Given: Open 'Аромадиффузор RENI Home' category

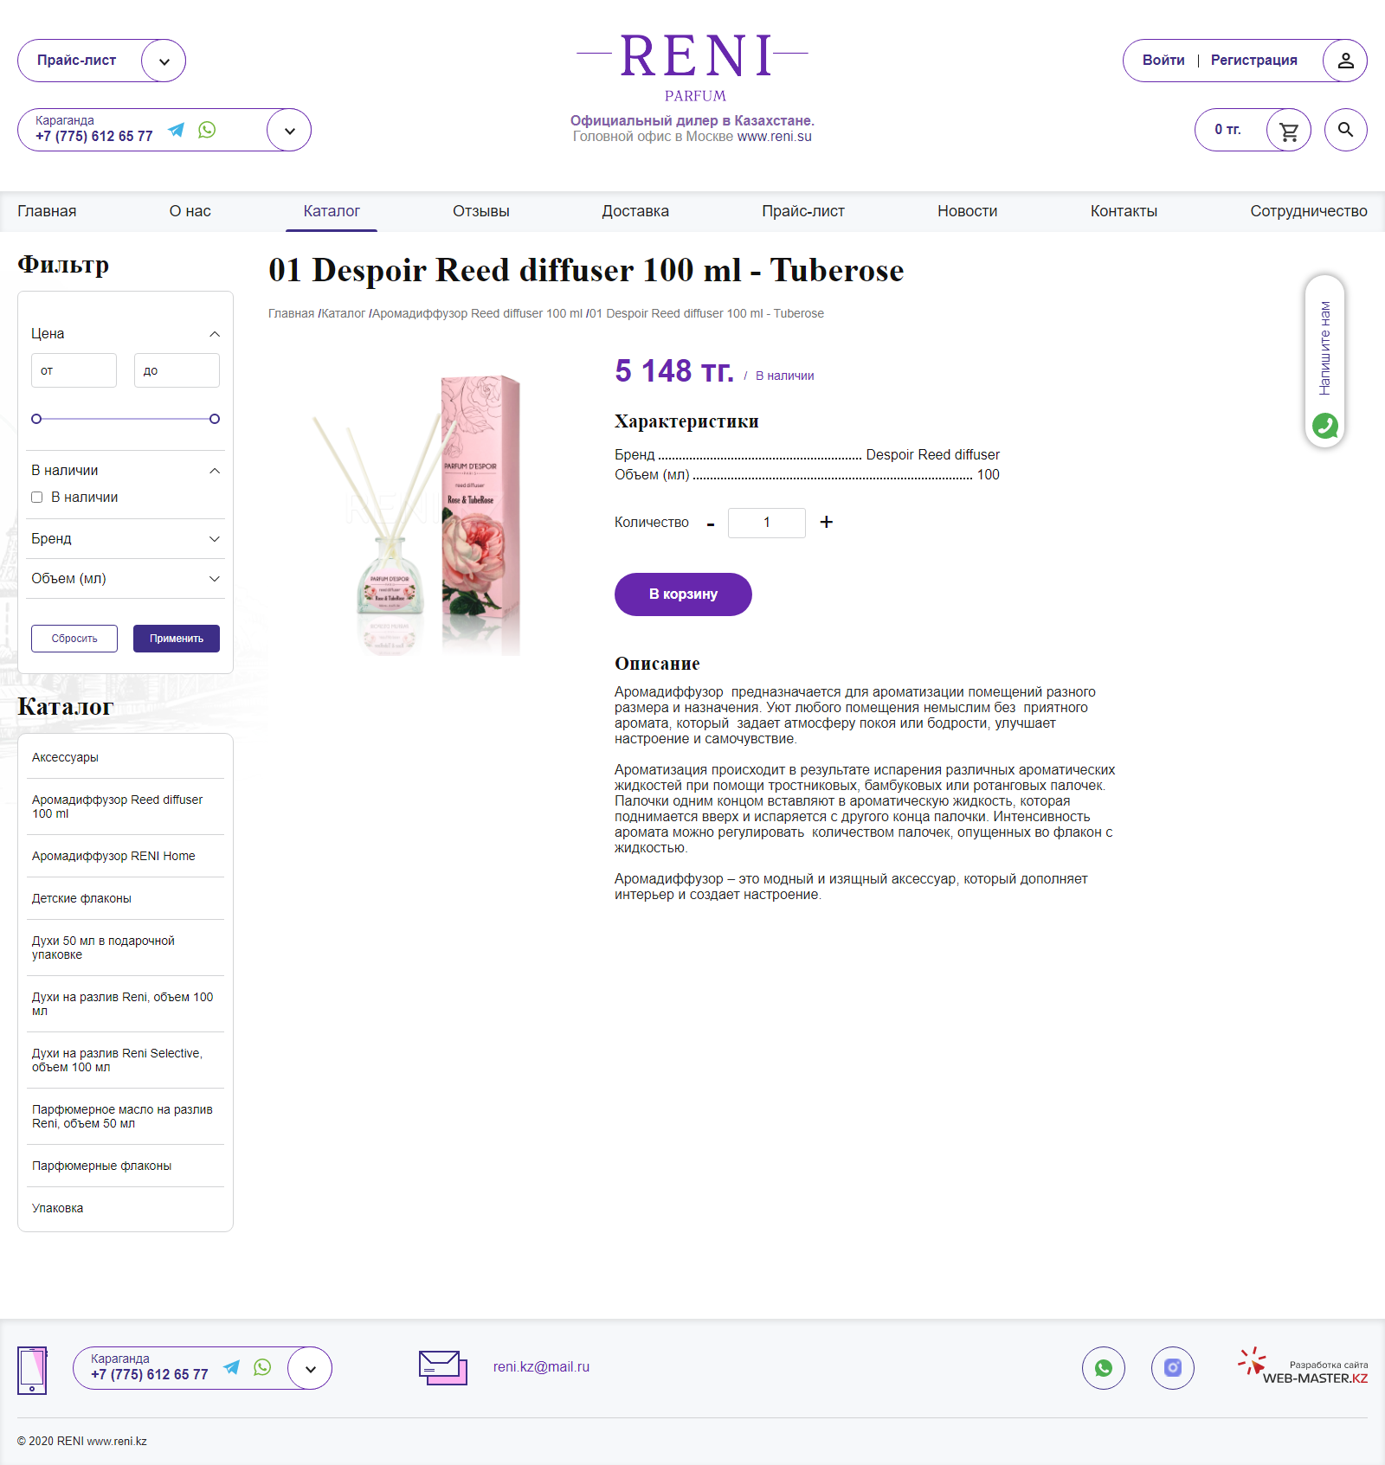Looking at the screenshot, I should [113, 856].
